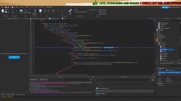Undock the Properties panel
The width and height of the screenshot is (181, 101).
pyautogui.click(x=178, y=63)
